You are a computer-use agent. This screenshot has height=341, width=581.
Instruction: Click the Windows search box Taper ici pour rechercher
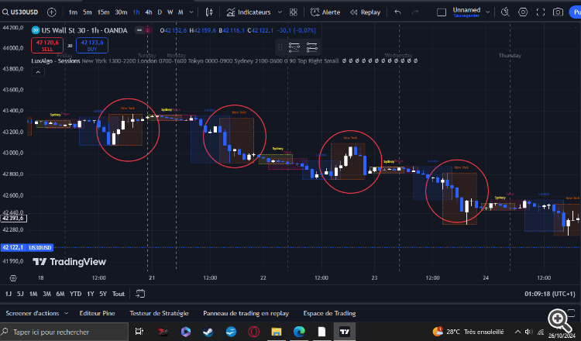click(64, 332)
